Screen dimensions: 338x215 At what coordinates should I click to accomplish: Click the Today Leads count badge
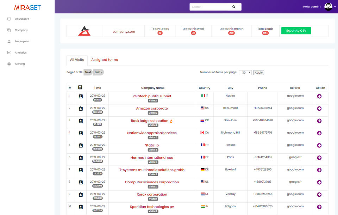click(x=160, y=33)
